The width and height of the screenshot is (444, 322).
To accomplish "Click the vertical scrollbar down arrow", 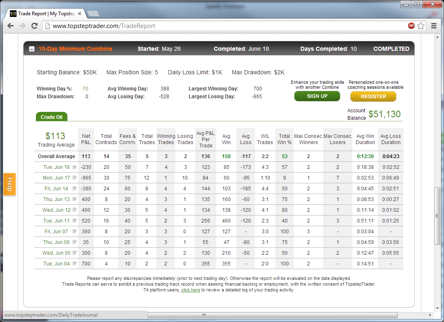I will coord(437,308).
